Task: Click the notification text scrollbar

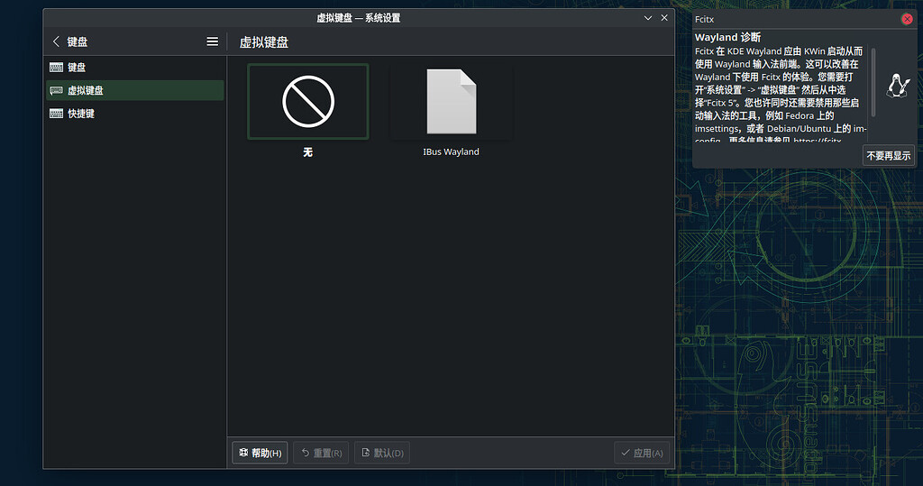Action: 873,82
